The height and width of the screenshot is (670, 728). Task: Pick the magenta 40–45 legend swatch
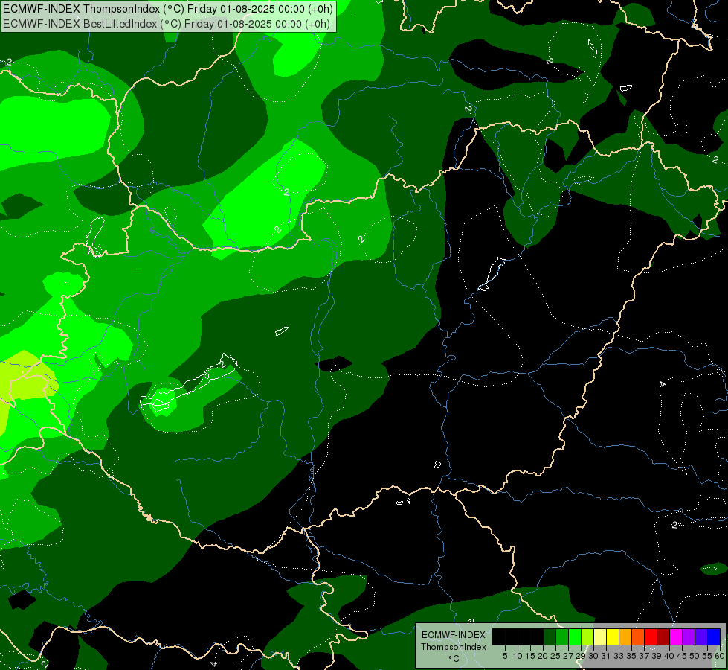(676, 636)
